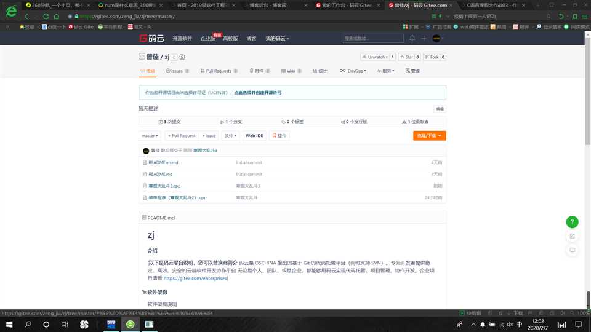Switch to the Pull Requests tab

coord(219,71)
